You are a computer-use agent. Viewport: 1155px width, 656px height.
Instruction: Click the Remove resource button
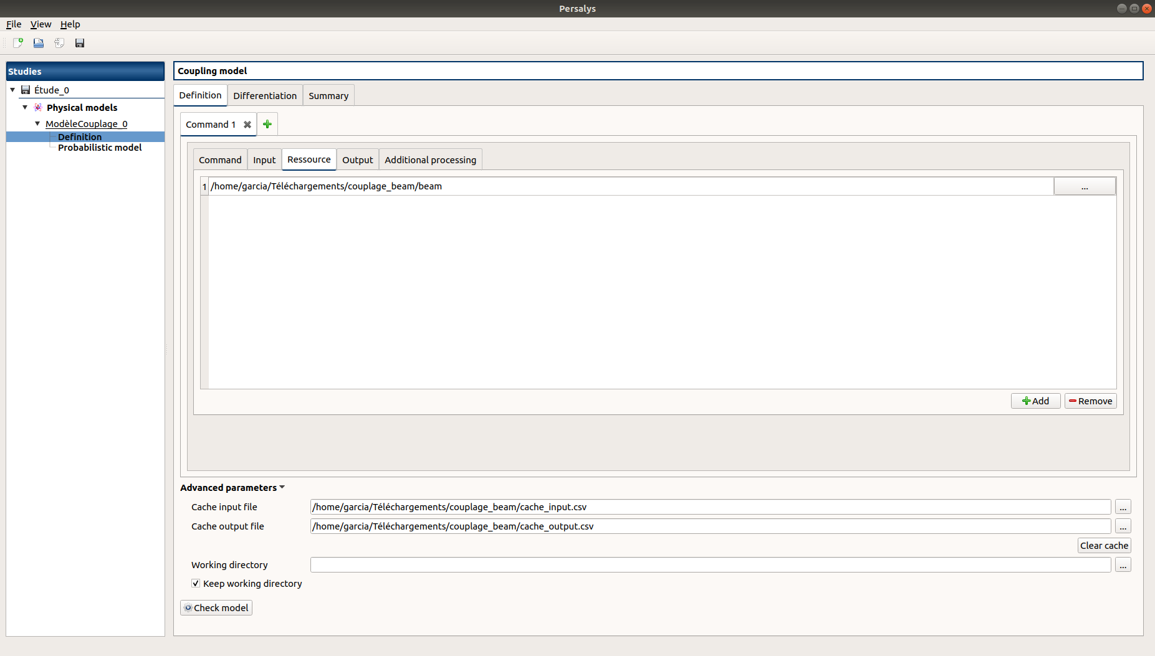pos(1090,401)
